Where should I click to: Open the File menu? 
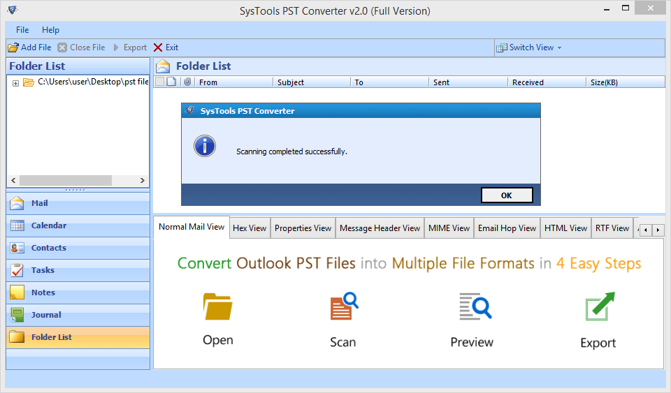pos(22,30)
